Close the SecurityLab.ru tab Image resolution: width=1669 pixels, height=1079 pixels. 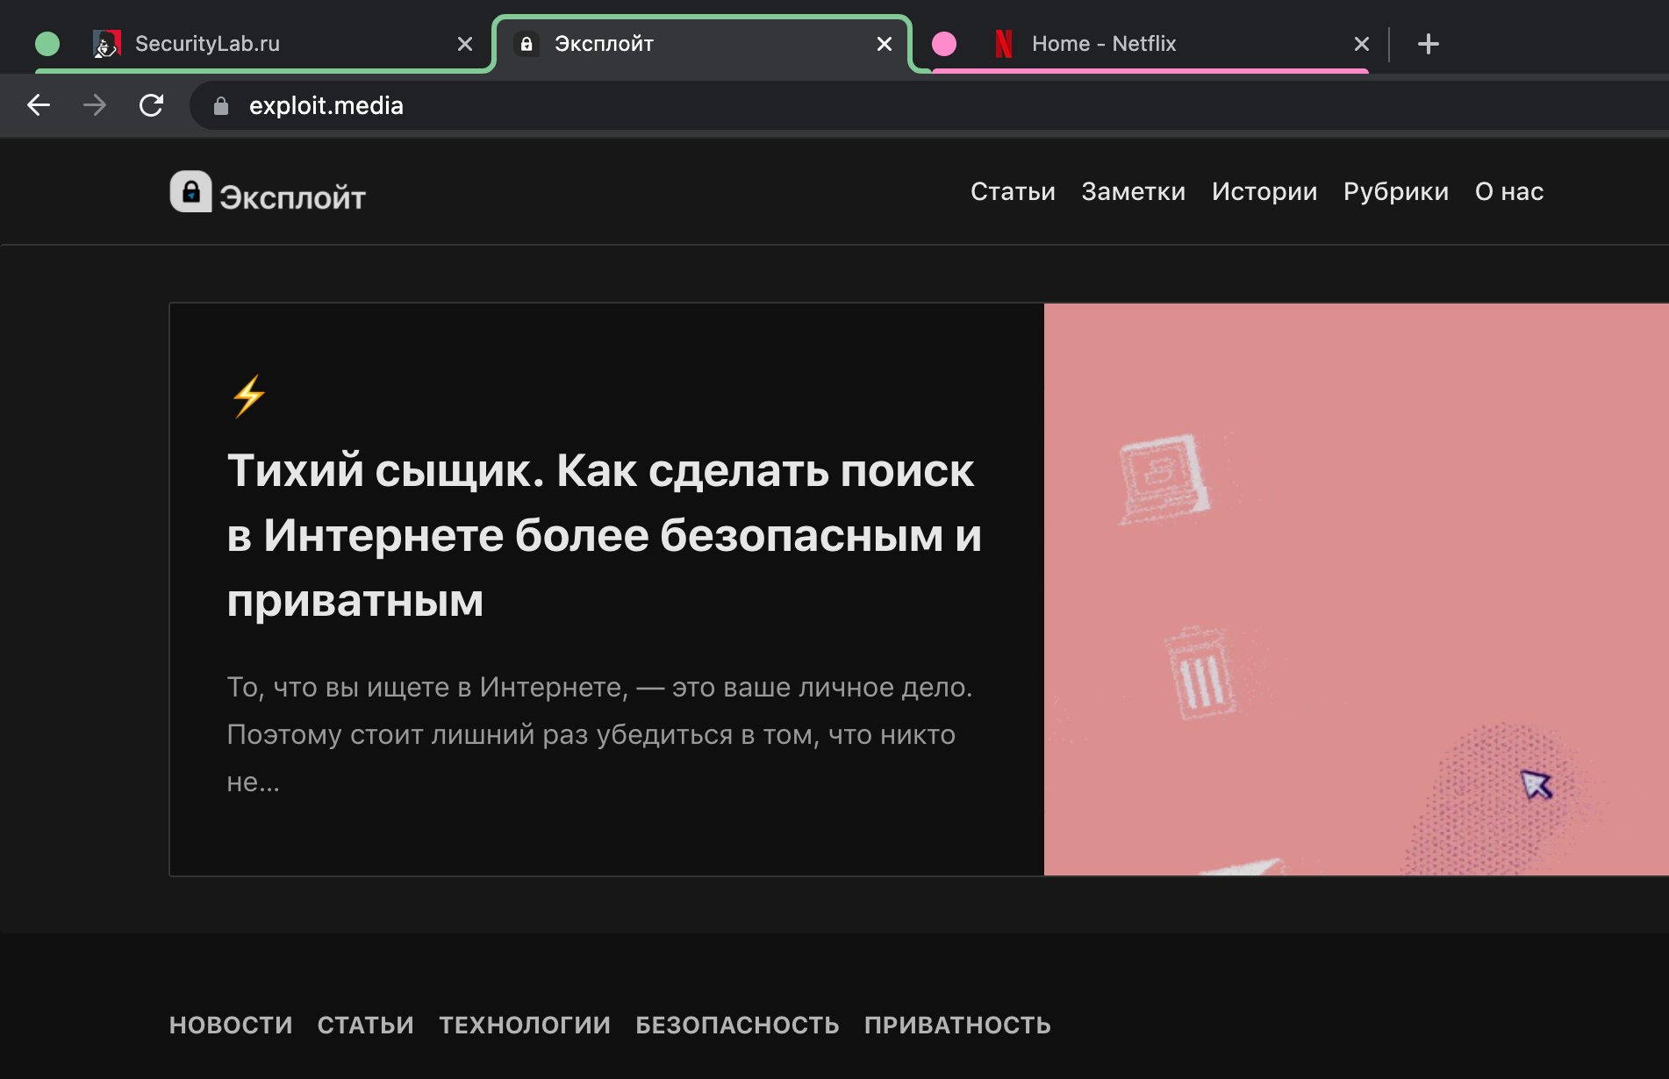pos(465,44)
